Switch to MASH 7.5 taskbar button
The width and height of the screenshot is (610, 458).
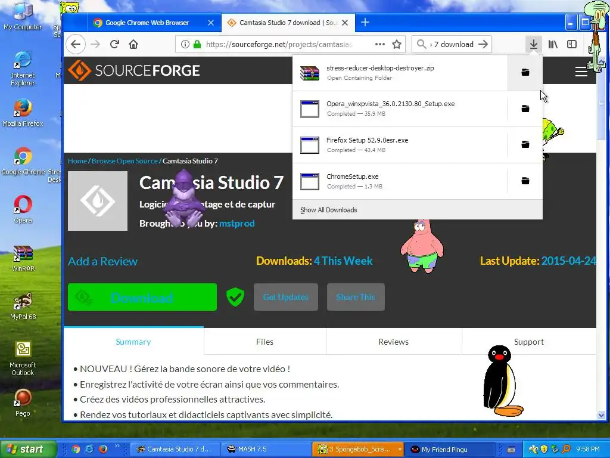(266, 449)
